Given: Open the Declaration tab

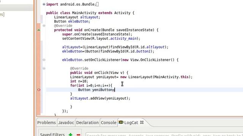Looking at the screenshot, I should [87, 122].
